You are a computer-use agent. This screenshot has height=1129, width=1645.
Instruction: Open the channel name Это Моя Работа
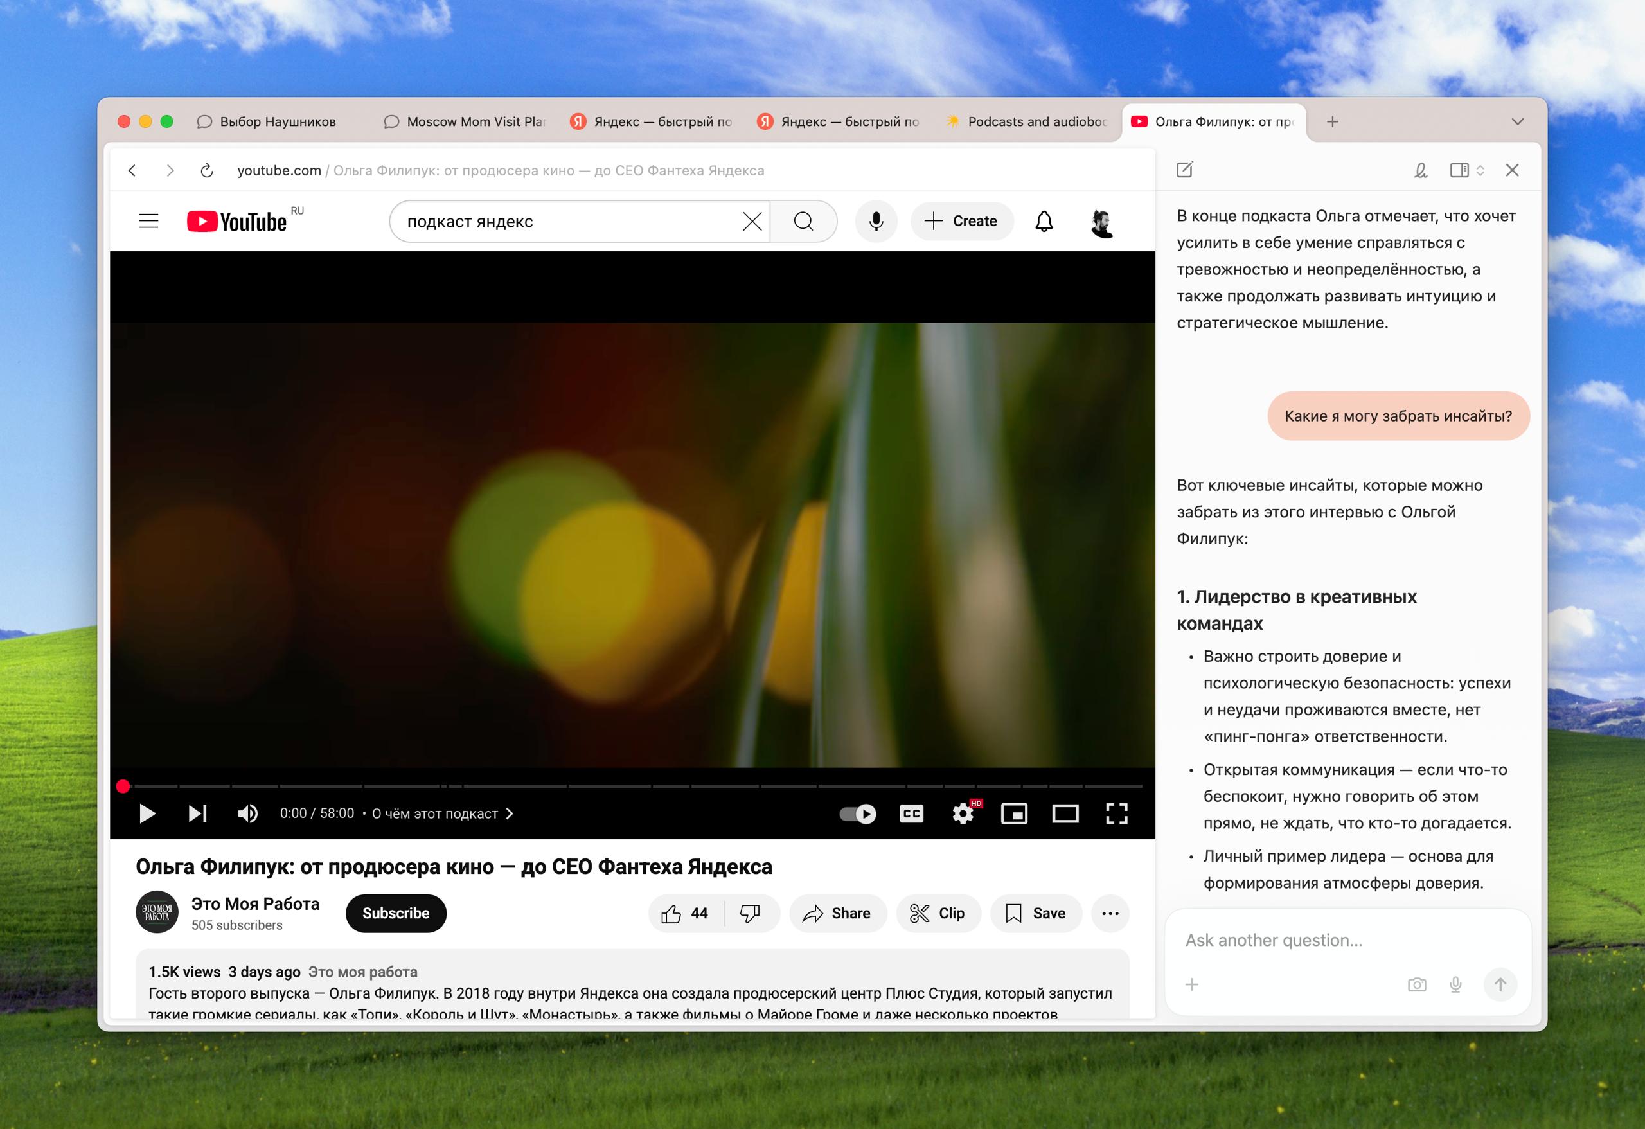(256, 904)
